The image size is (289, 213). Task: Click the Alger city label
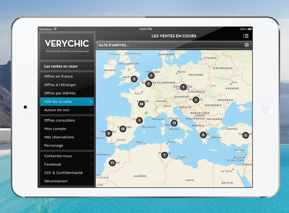click(139, 142)
